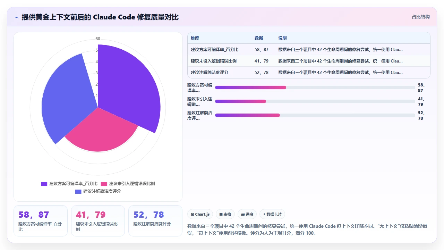
Task: Open the 58，87 data card
Action: (x=41, y=221)
